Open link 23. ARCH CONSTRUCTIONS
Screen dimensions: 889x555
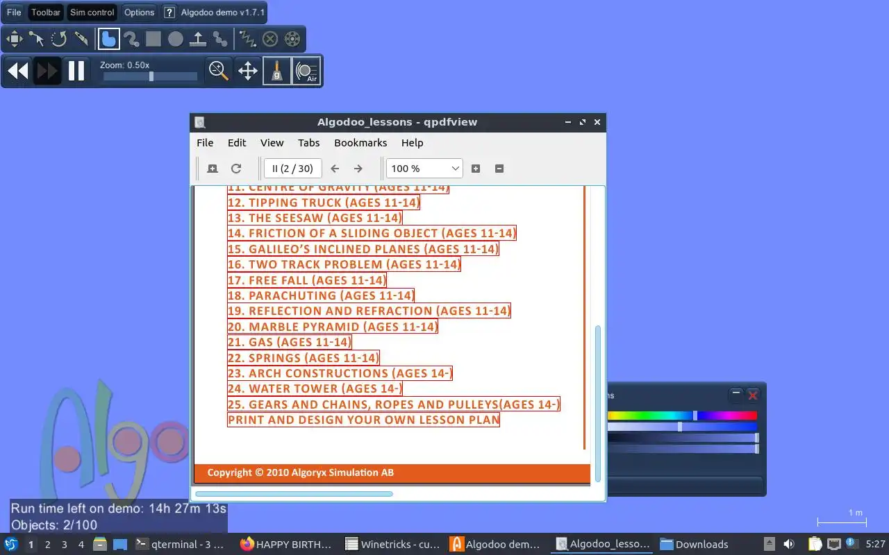(340, 373)
